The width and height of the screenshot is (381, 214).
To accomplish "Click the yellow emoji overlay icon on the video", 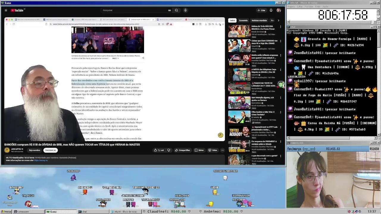I will (220, 135).
